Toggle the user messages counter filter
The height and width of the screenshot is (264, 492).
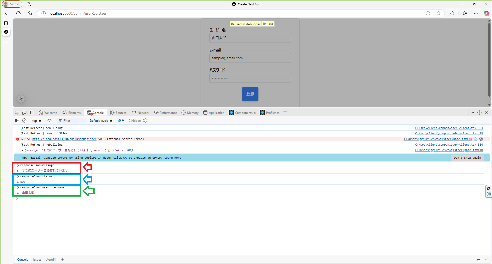click(x=121, y=120)
